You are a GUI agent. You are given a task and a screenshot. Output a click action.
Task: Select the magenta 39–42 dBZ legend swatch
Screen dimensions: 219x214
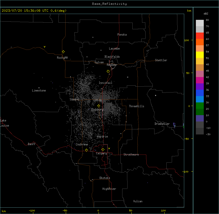200,80
